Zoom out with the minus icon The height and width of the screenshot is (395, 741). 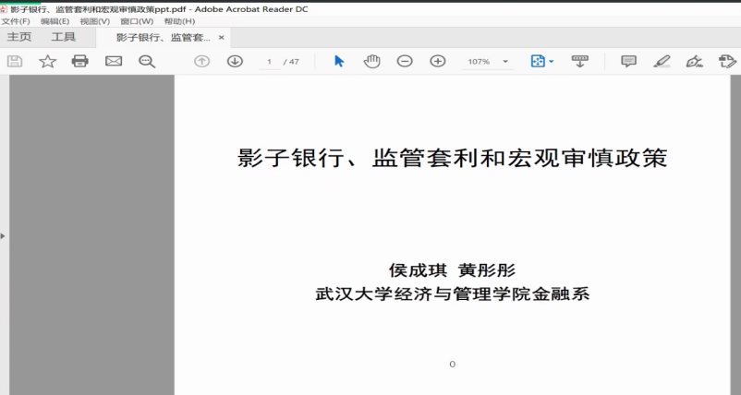pos(405,61)
